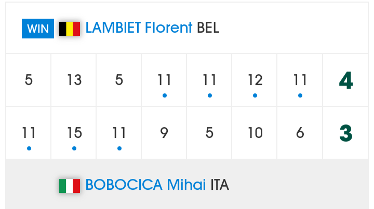Open the LAMBIET Florent player link
This screenshot has width=374, height=209.
tap(139, 27)
